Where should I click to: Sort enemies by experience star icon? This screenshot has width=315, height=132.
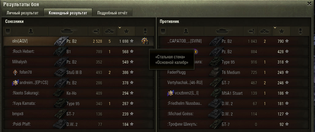282,31
